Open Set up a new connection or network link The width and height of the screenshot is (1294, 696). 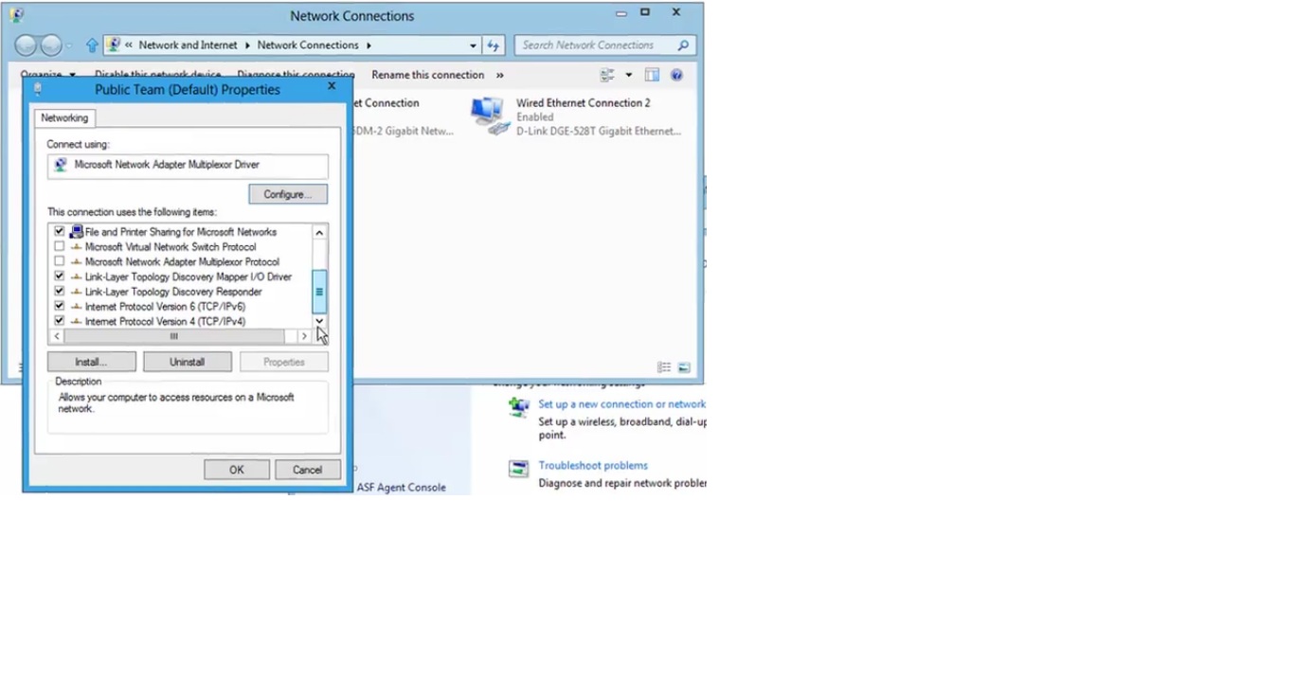click(621, 403)
